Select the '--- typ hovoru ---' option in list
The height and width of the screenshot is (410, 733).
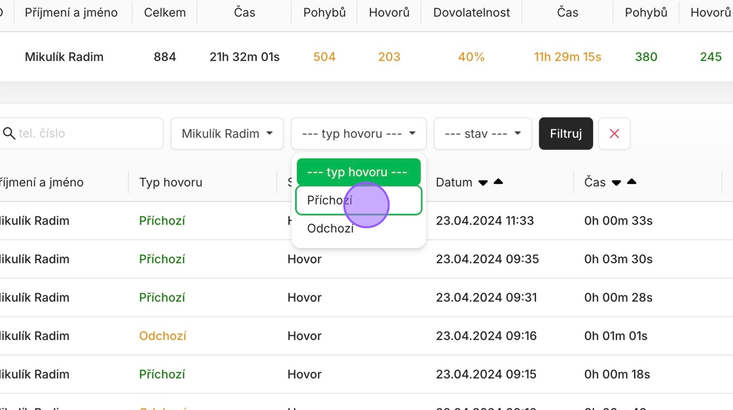point(359,172)
